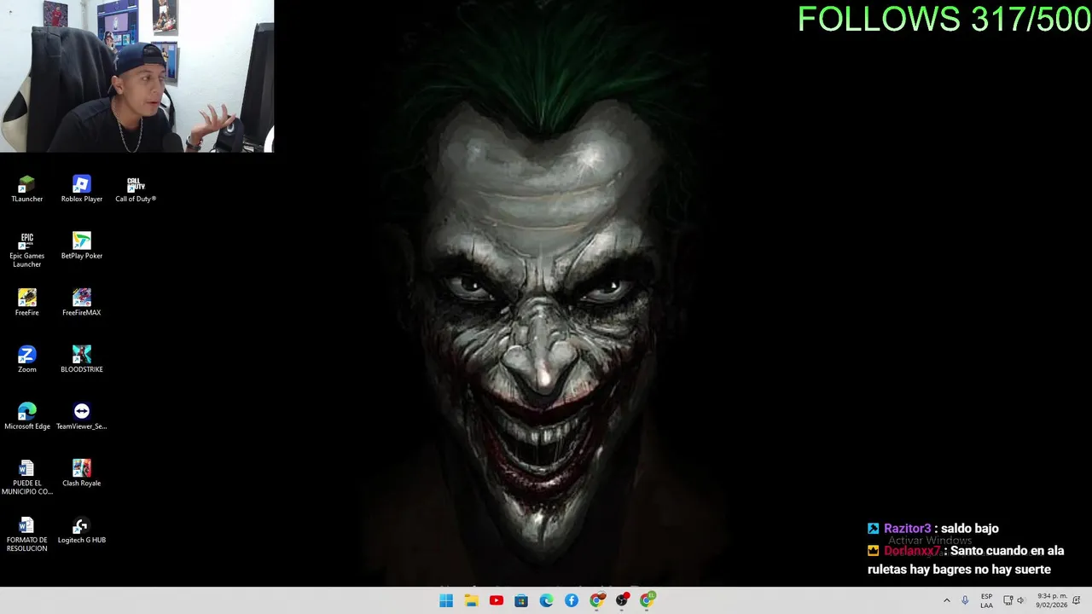Open the notification center icon
The image size is (1092, 614).
pos(1077,600)
